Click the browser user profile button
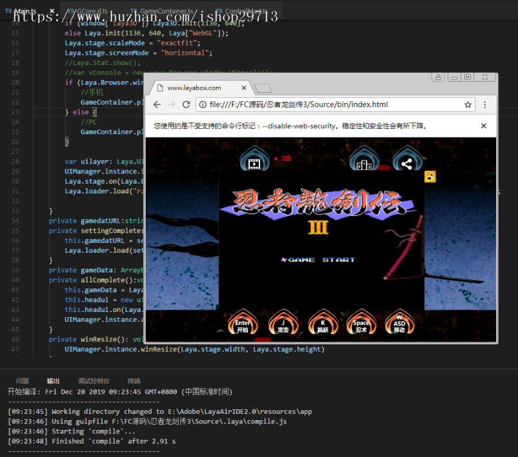The height and width of the screenshot is (457, 518). [x=439, y=77]
